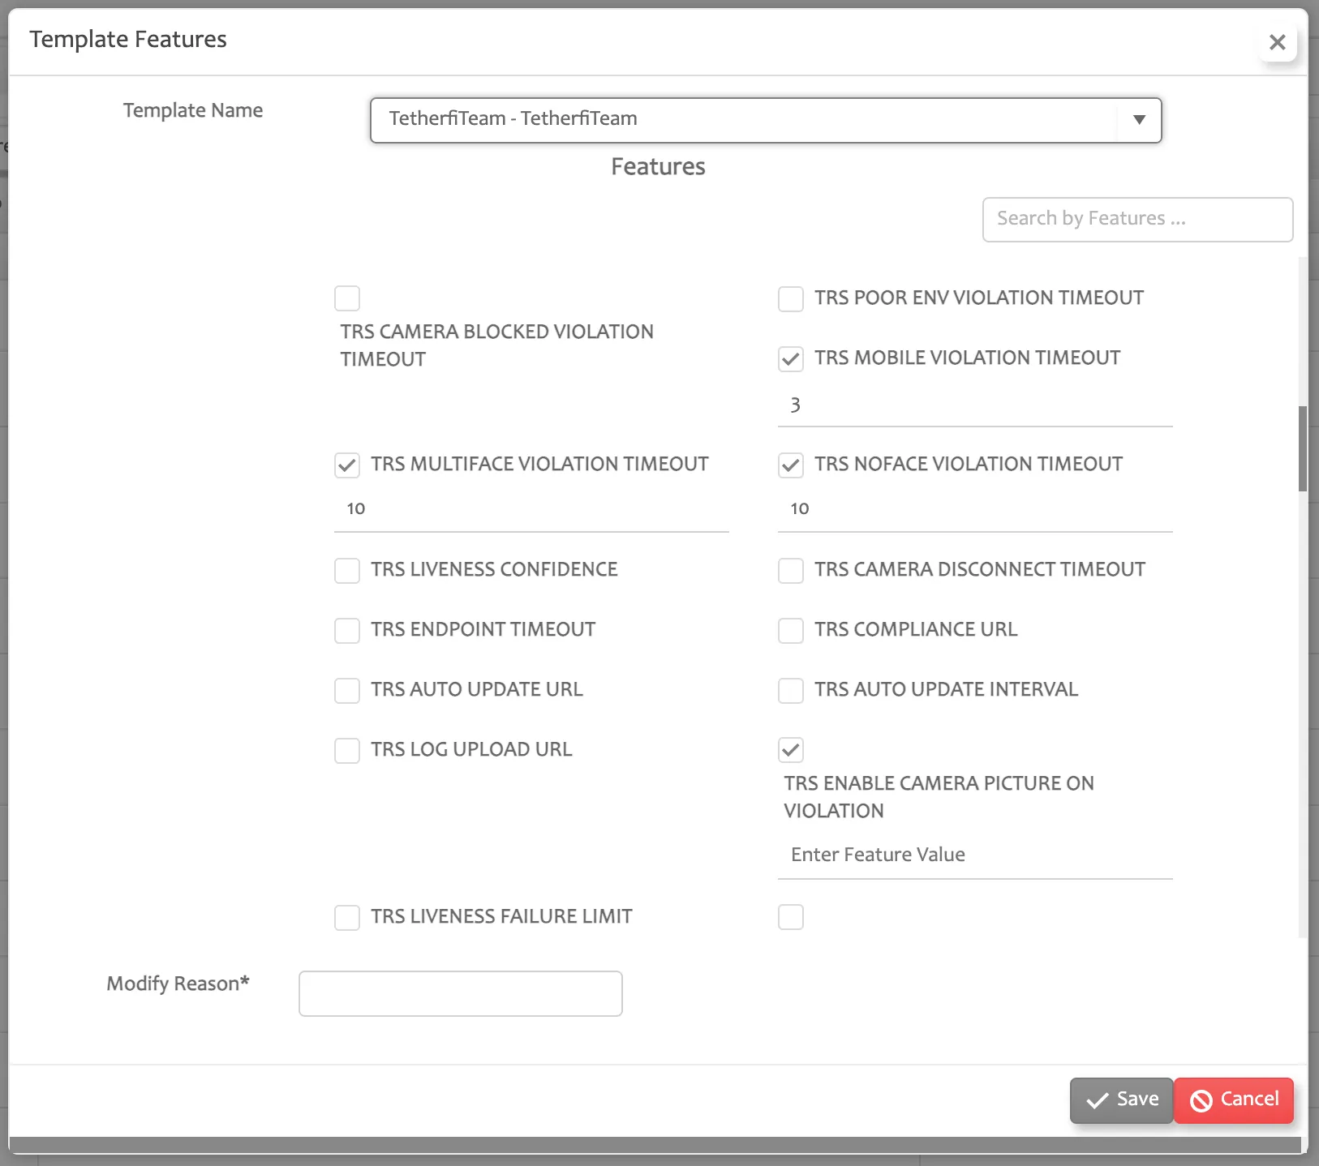The image size is (1319, 1166).
Task: Tick the unlabeled checkbox beside LIVENESS FAILURE LIMIT
Action: (791, 917)
